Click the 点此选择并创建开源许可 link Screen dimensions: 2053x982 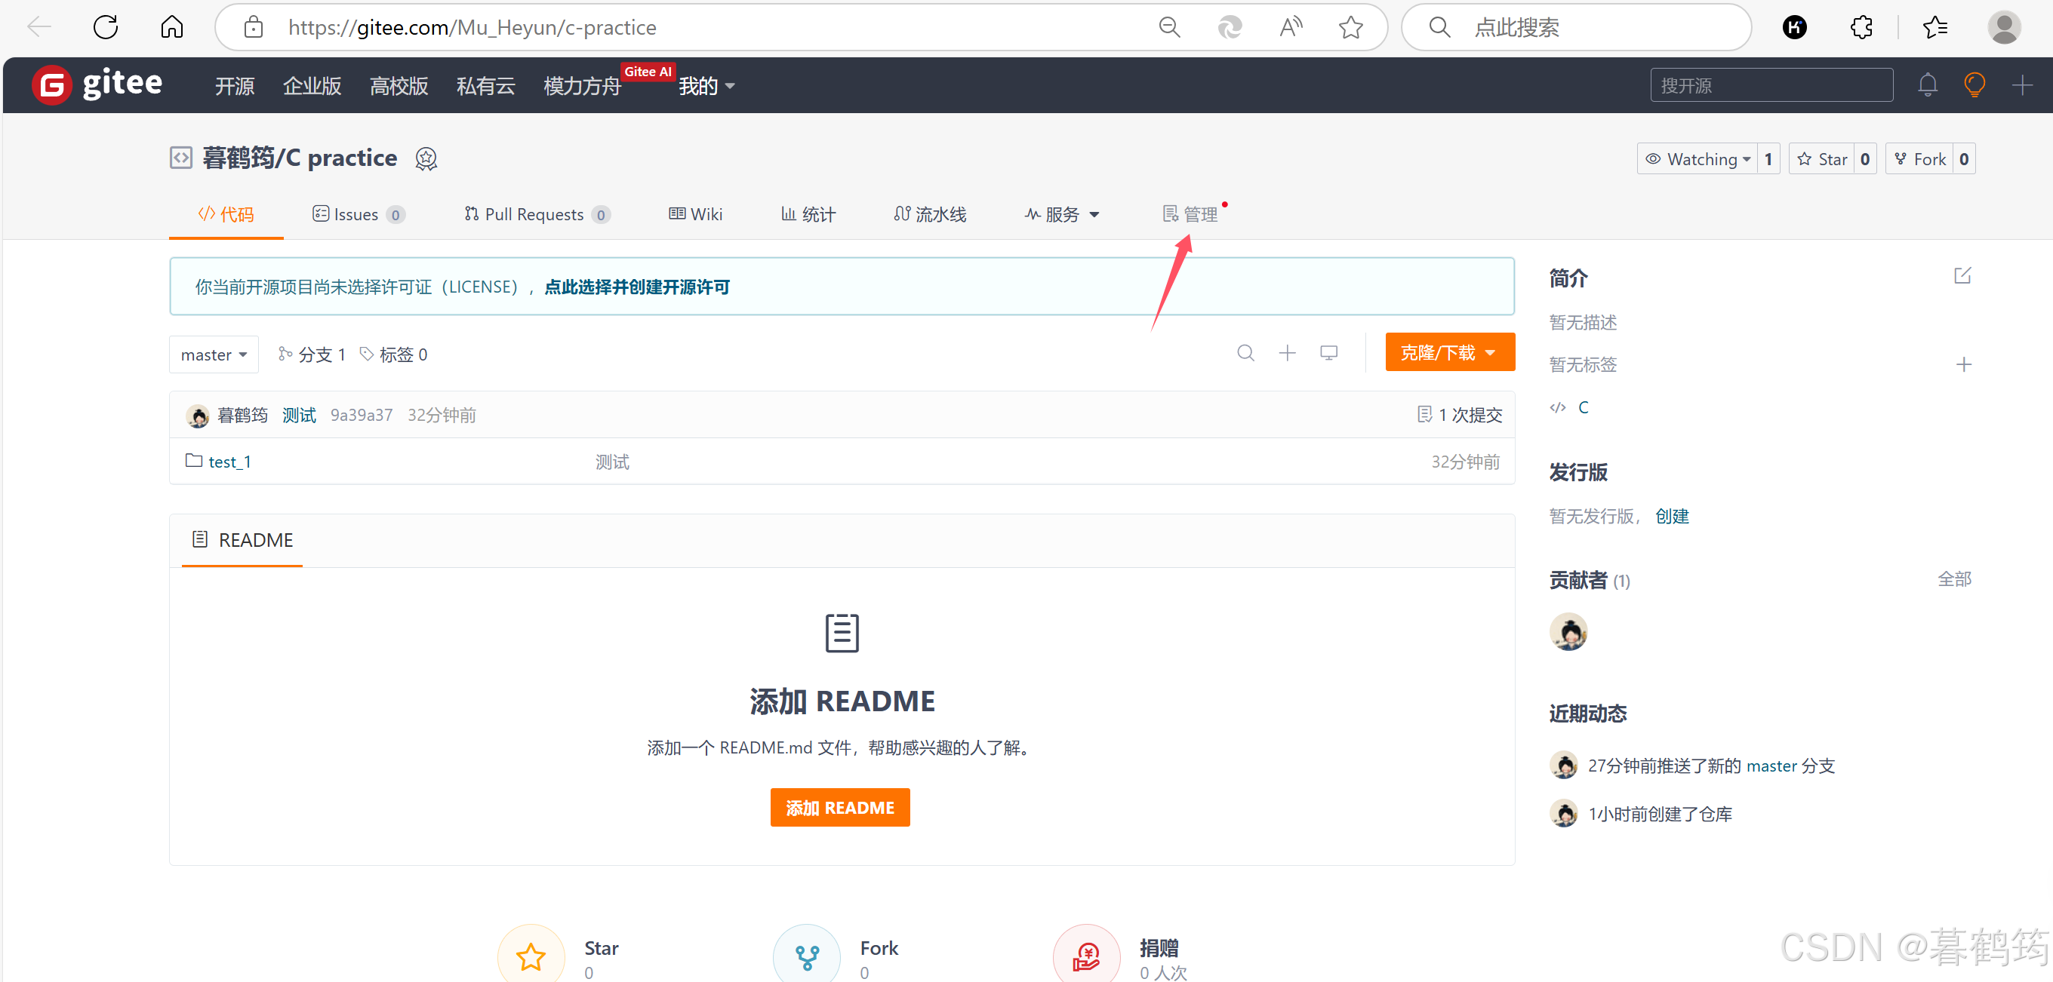point(637,287)
